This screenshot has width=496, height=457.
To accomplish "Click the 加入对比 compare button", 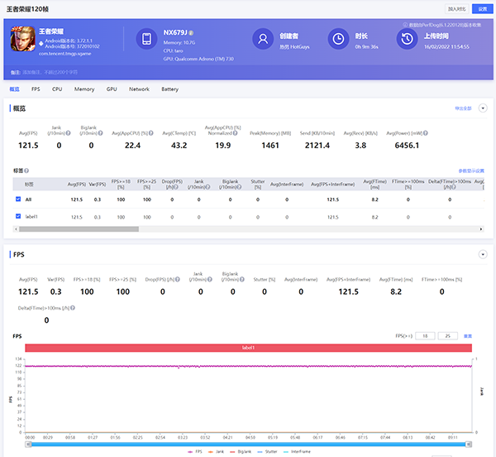I will (456, 7).
